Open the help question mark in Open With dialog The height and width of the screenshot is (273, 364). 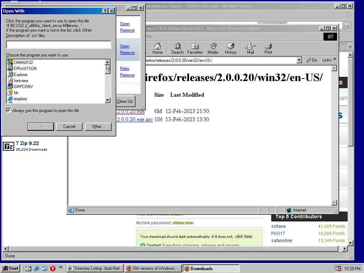[x=105, y=11]
